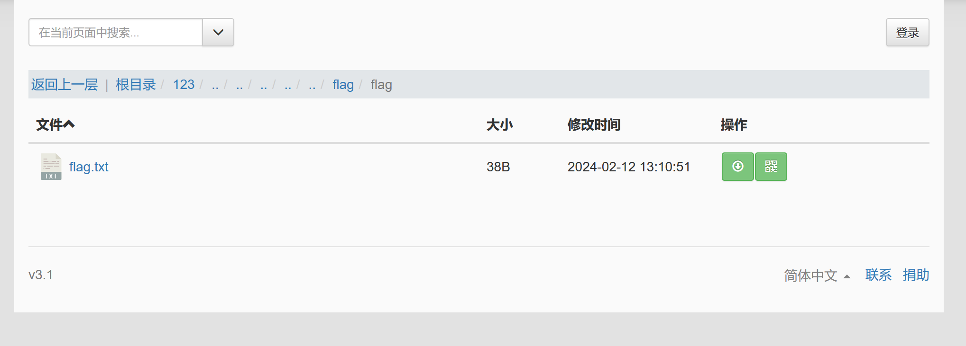Toggle the ascending sort arrow beside 文件

pyautogui.click(x=69, y=124)
